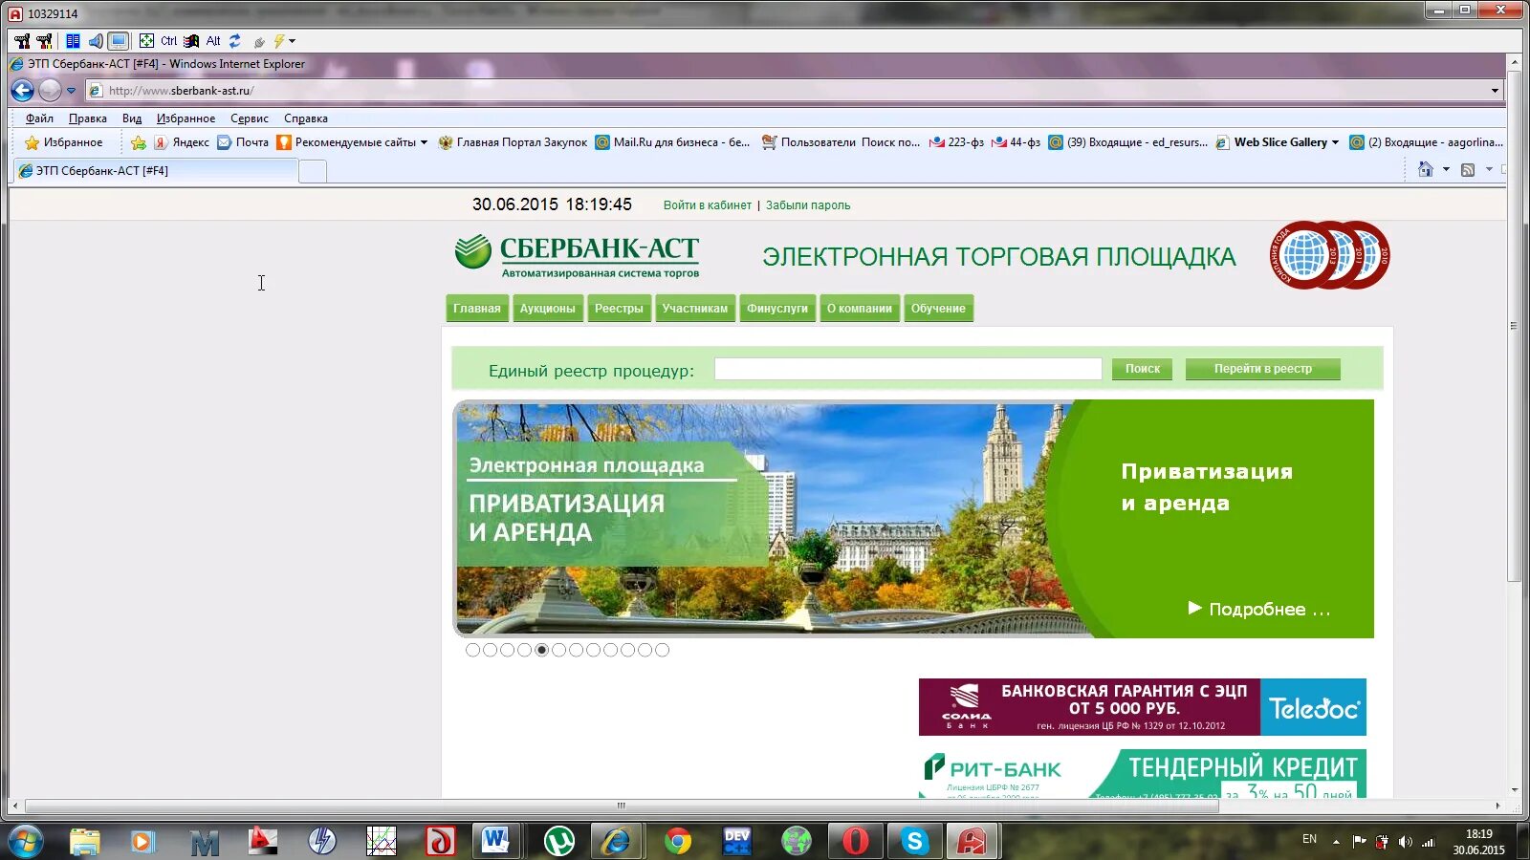Click the Home page icon in command bar
1530x860 pixels.
click(1426, 169)
